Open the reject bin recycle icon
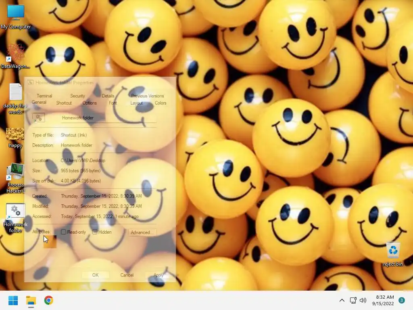Screen dimensions: 413x310 pyautogui.click(x=393, y=254)
